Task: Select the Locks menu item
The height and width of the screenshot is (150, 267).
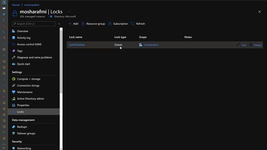Action: pyautogui.click(x=34, y=112)
